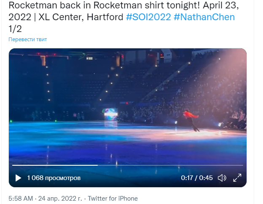Open the #NathanChen hashtag
Screen dimensions: 263x204
pos(204,17)
